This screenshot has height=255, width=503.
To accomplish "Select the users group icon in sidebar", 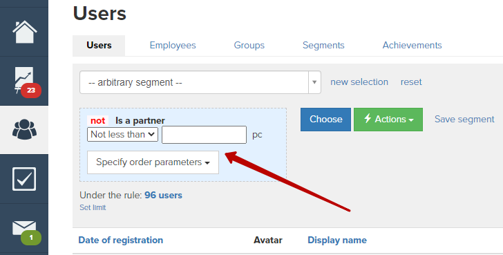I will pos(24,129).
